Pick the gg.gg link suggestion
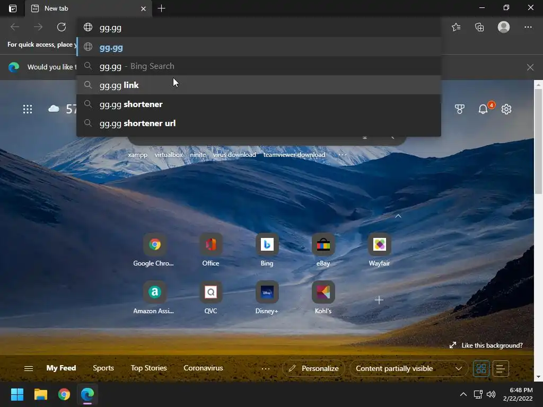Screen dimensions: 543x407 [x=259, y=85]
